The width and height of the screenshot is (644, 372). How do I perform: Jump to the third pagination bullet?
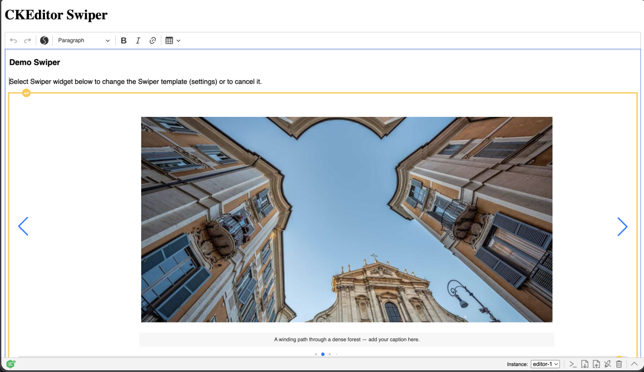330,354
